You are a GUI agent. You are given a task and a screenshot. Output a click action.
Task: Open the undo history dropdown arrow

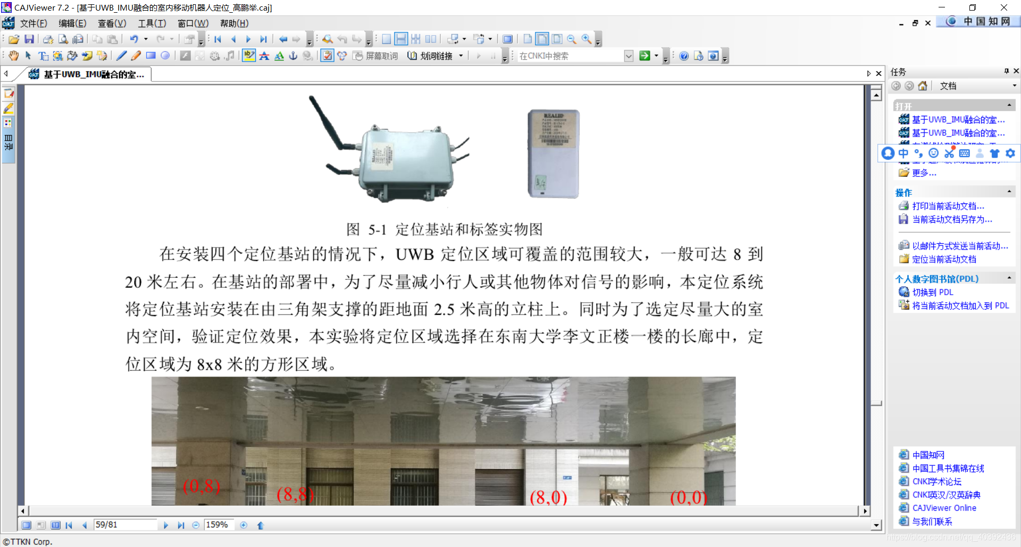[146, 39]
